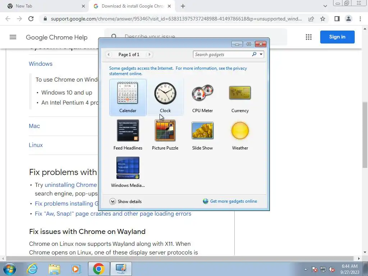Pick the Currency gadget

pos(240,97)
